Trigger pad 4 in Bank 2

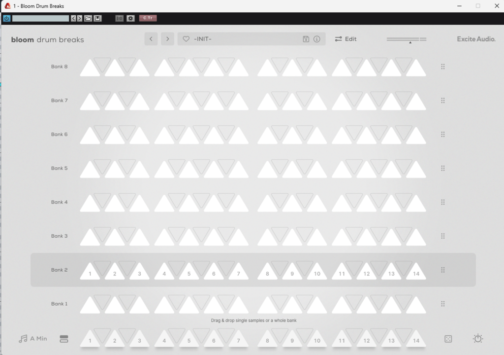click(x=164, y=273)
